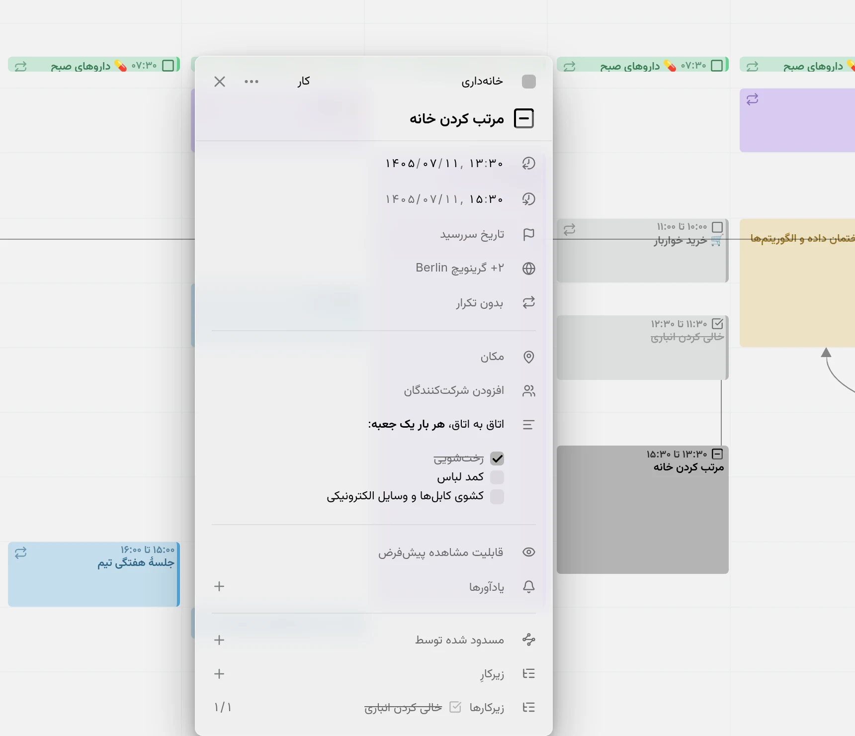The image size is (855, 736).
Task: Uncheck the رخت‌شویی checklist item
Action: (497, 459)
